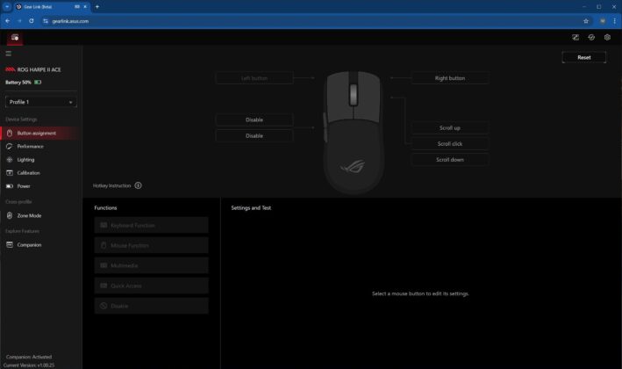Click the Zone Mode icon
Screen dimensions: 622x369
point(10,215)
